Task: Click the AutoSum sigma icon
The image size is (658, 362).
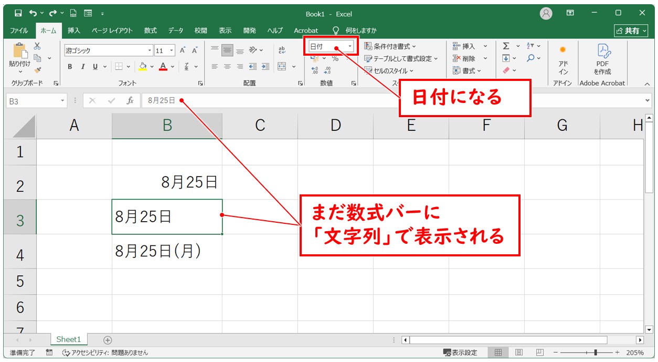Action: (x=506, y=46)
